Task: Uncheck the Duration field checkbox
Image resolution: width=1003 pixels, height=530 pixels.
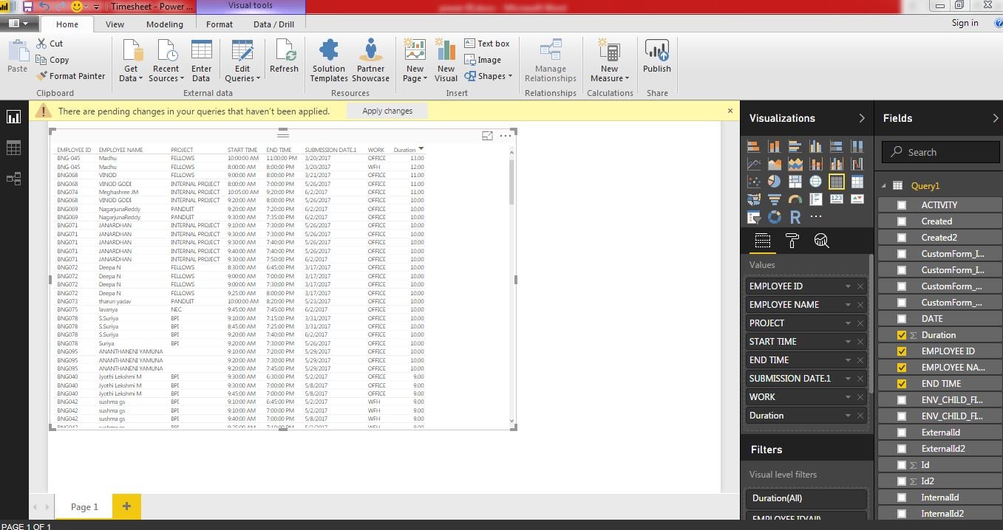Action: pos(902,334)
